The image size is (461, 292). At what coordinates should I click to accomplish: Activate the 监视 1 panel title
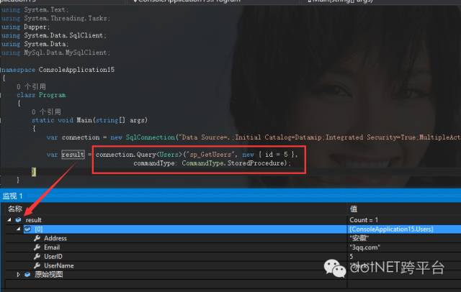point(13,196)
